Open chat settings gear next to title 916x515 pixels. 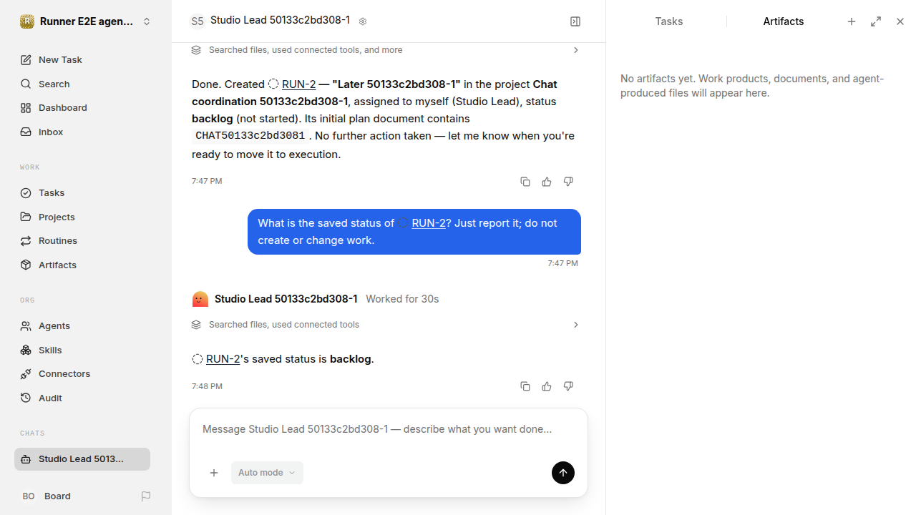click(x=363, y=21)
